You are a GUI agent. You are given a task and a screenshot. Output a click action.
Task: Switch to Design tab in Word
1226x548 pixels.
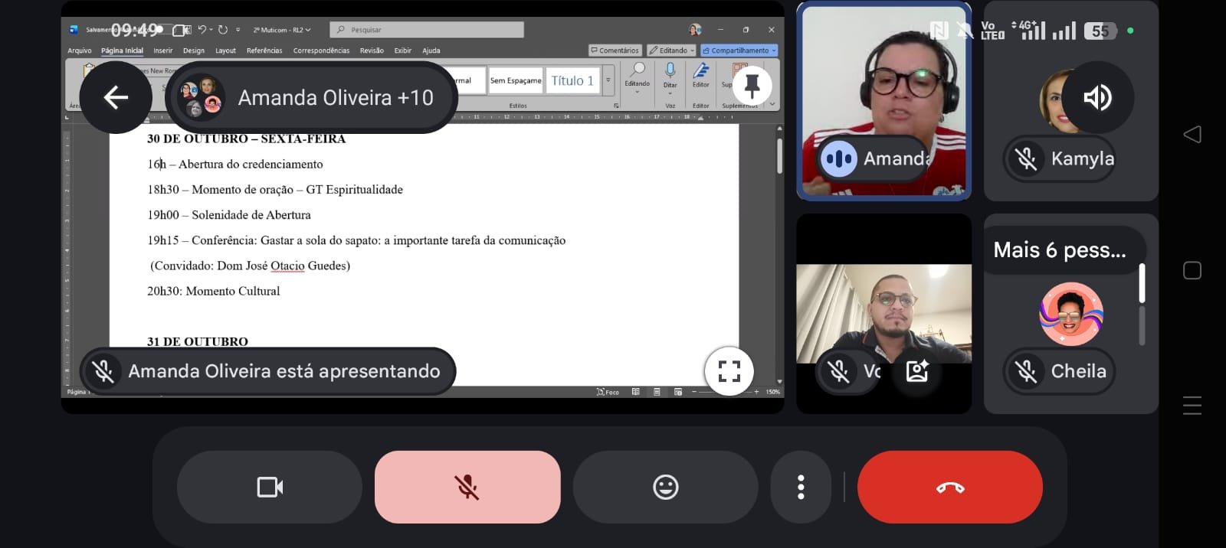pyautogui.click(x=194, y=51)
